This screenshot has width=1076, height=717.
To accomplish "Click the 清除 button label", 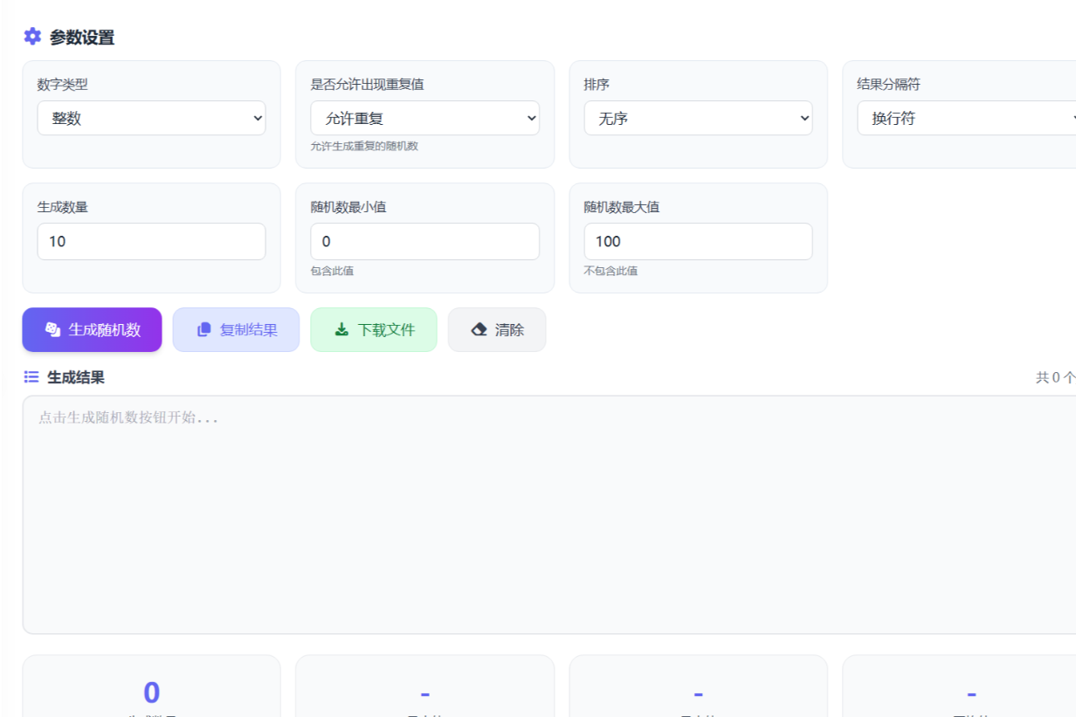I will (509, 329).
